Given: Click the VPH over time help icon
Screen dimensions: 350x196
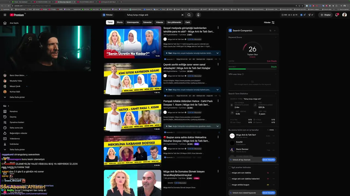Looking at the screenshot, I should [243, 74].
